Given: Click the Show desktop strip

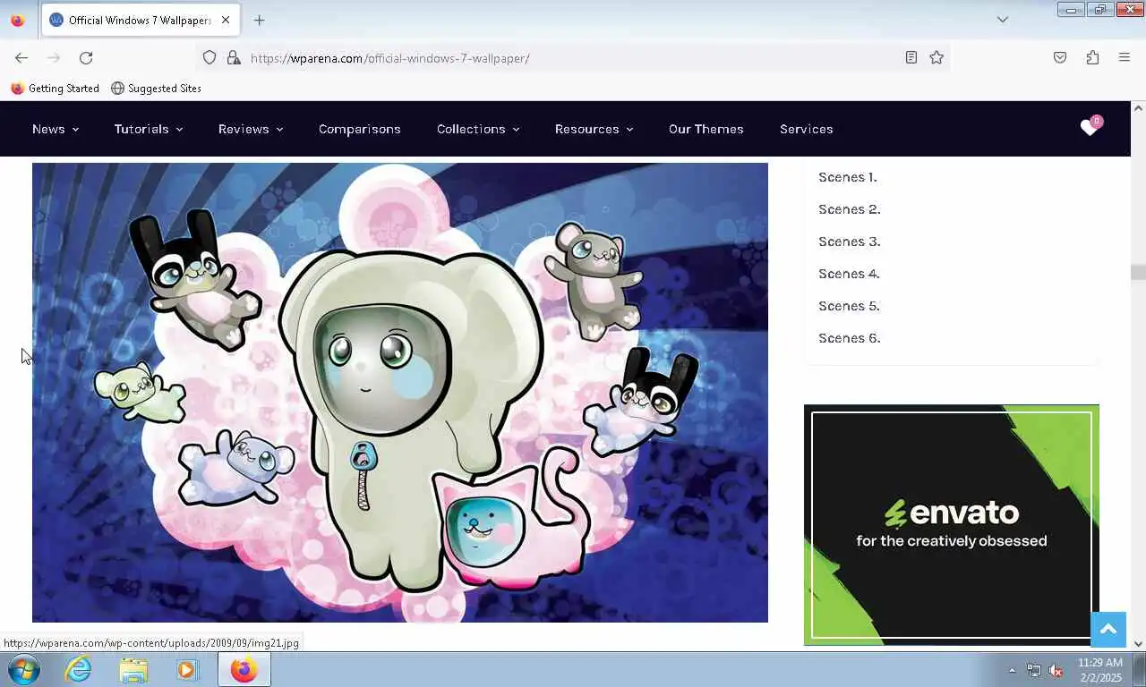Looking at the screenshot, I should point(1140,670).
